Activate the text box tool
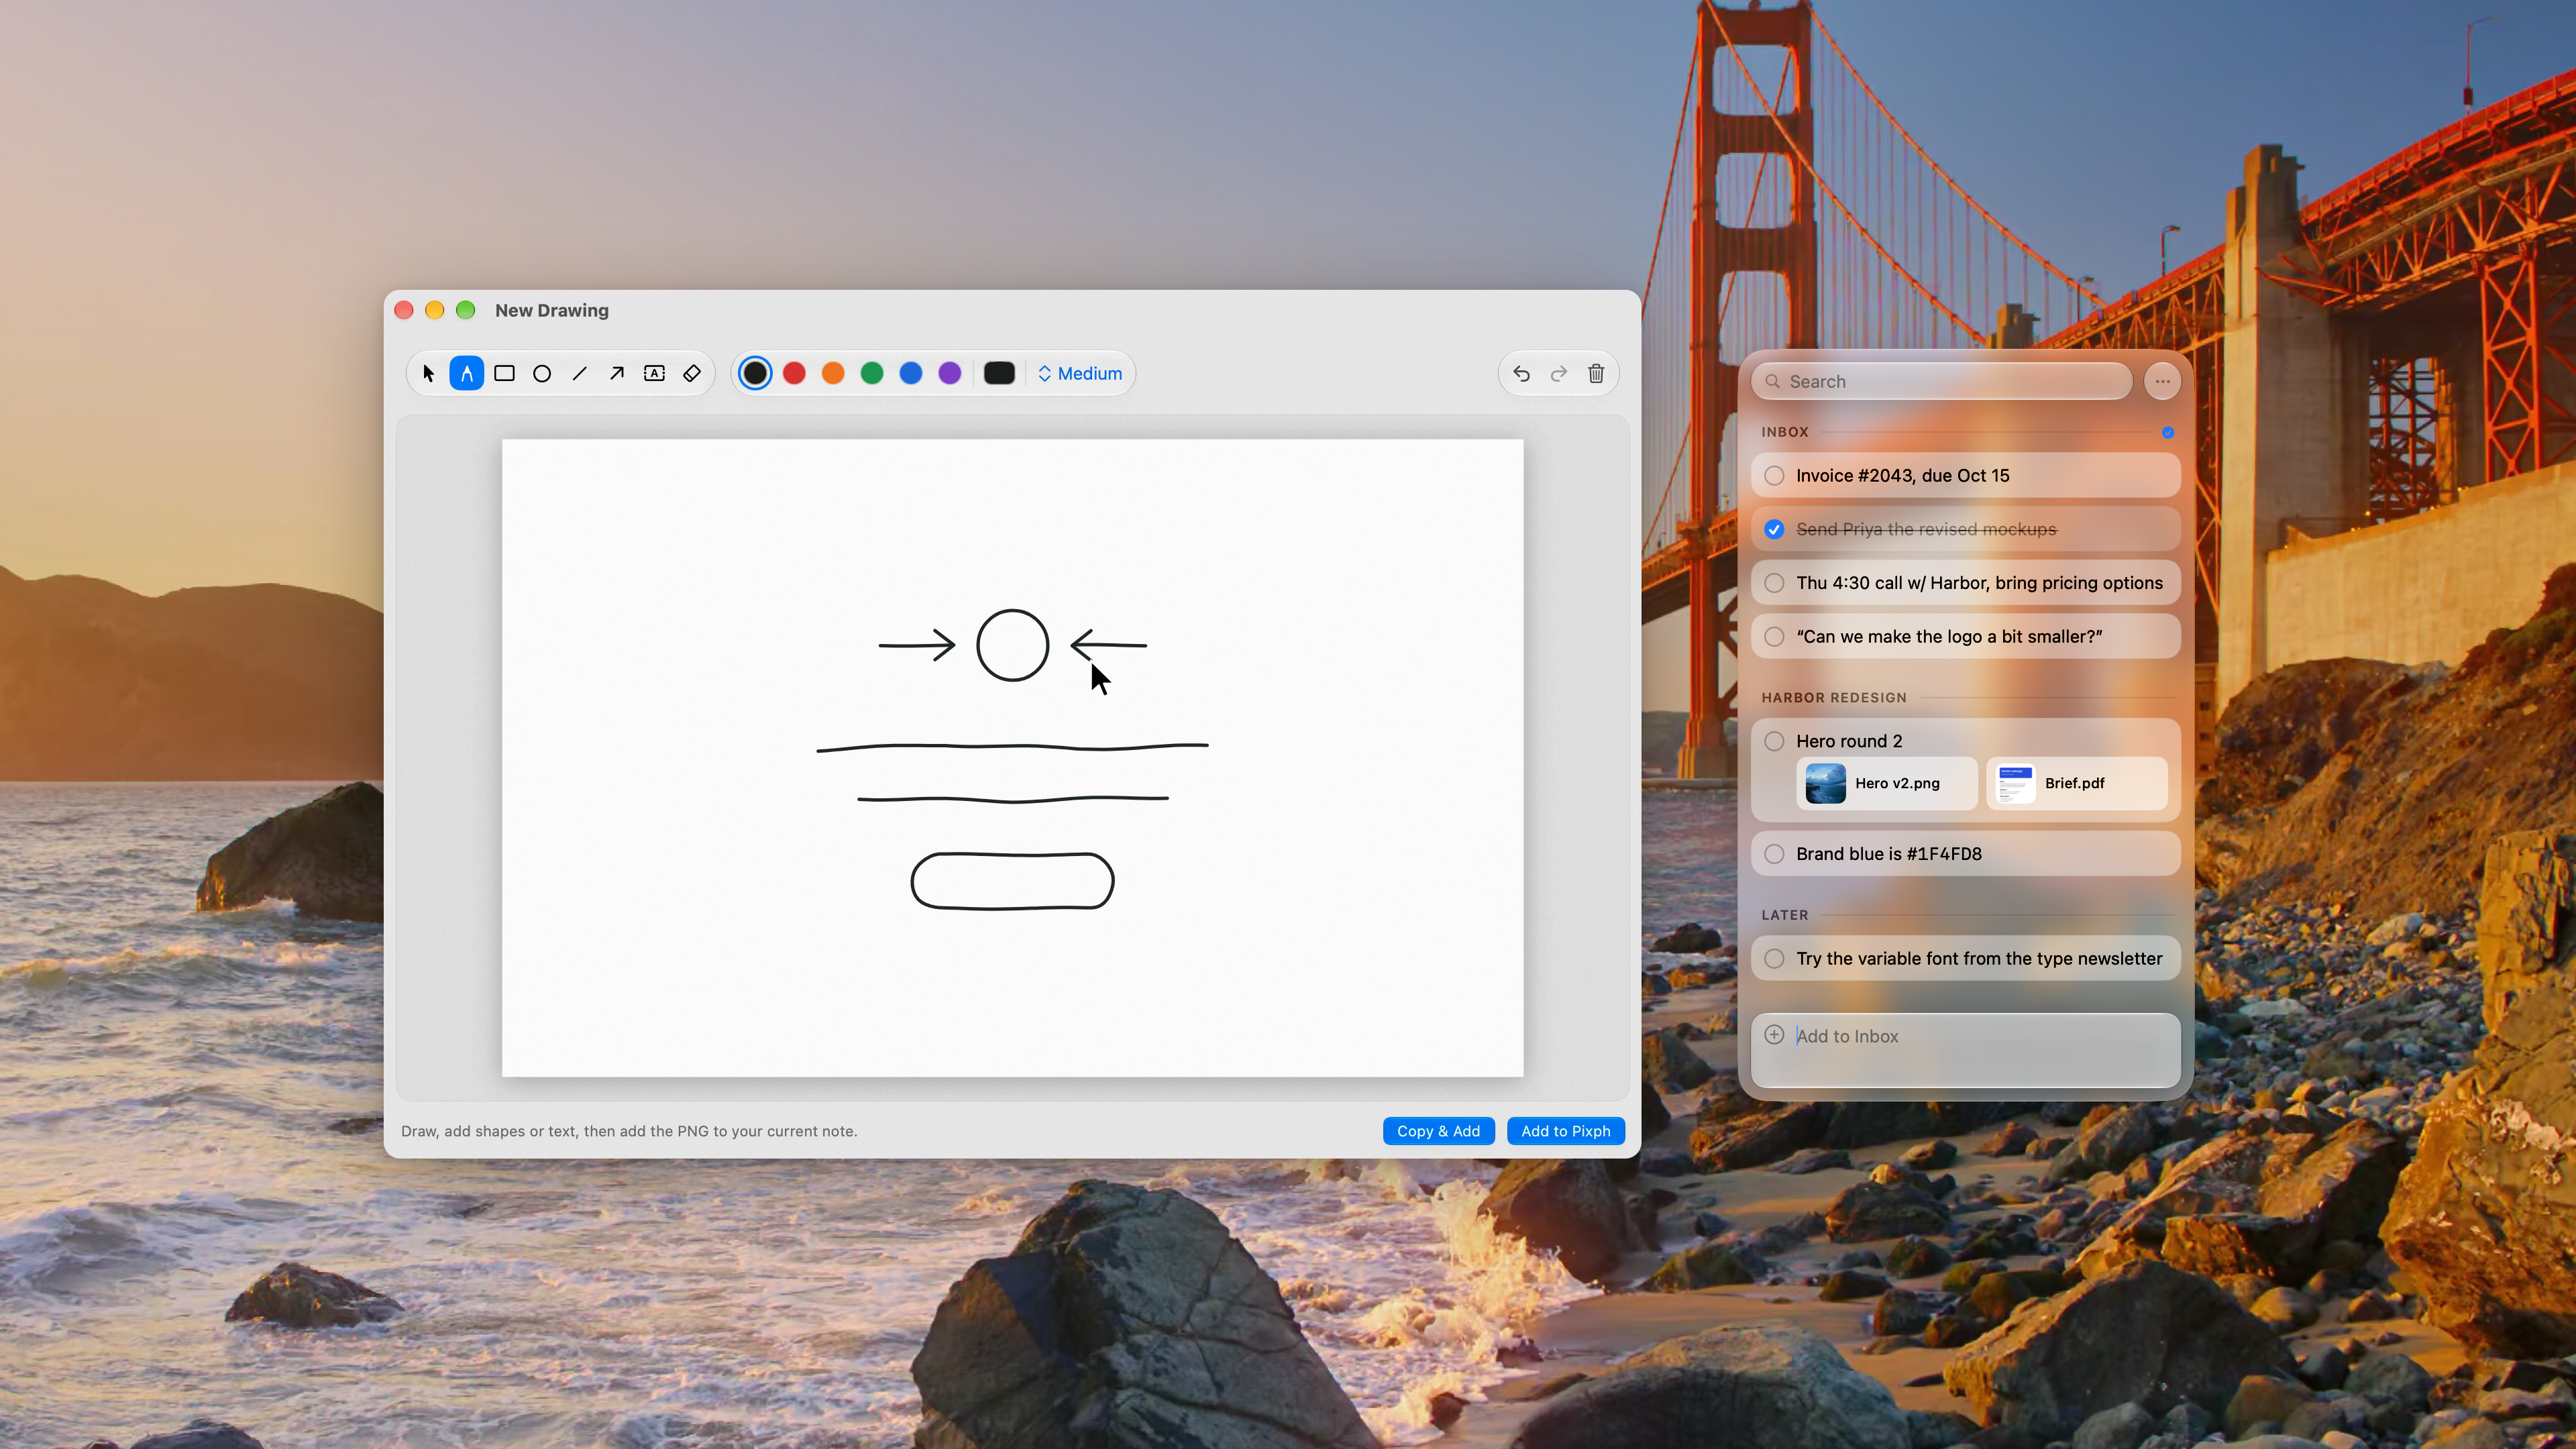This screenshot has width=2576, height=1449. [x=654, y=373]
